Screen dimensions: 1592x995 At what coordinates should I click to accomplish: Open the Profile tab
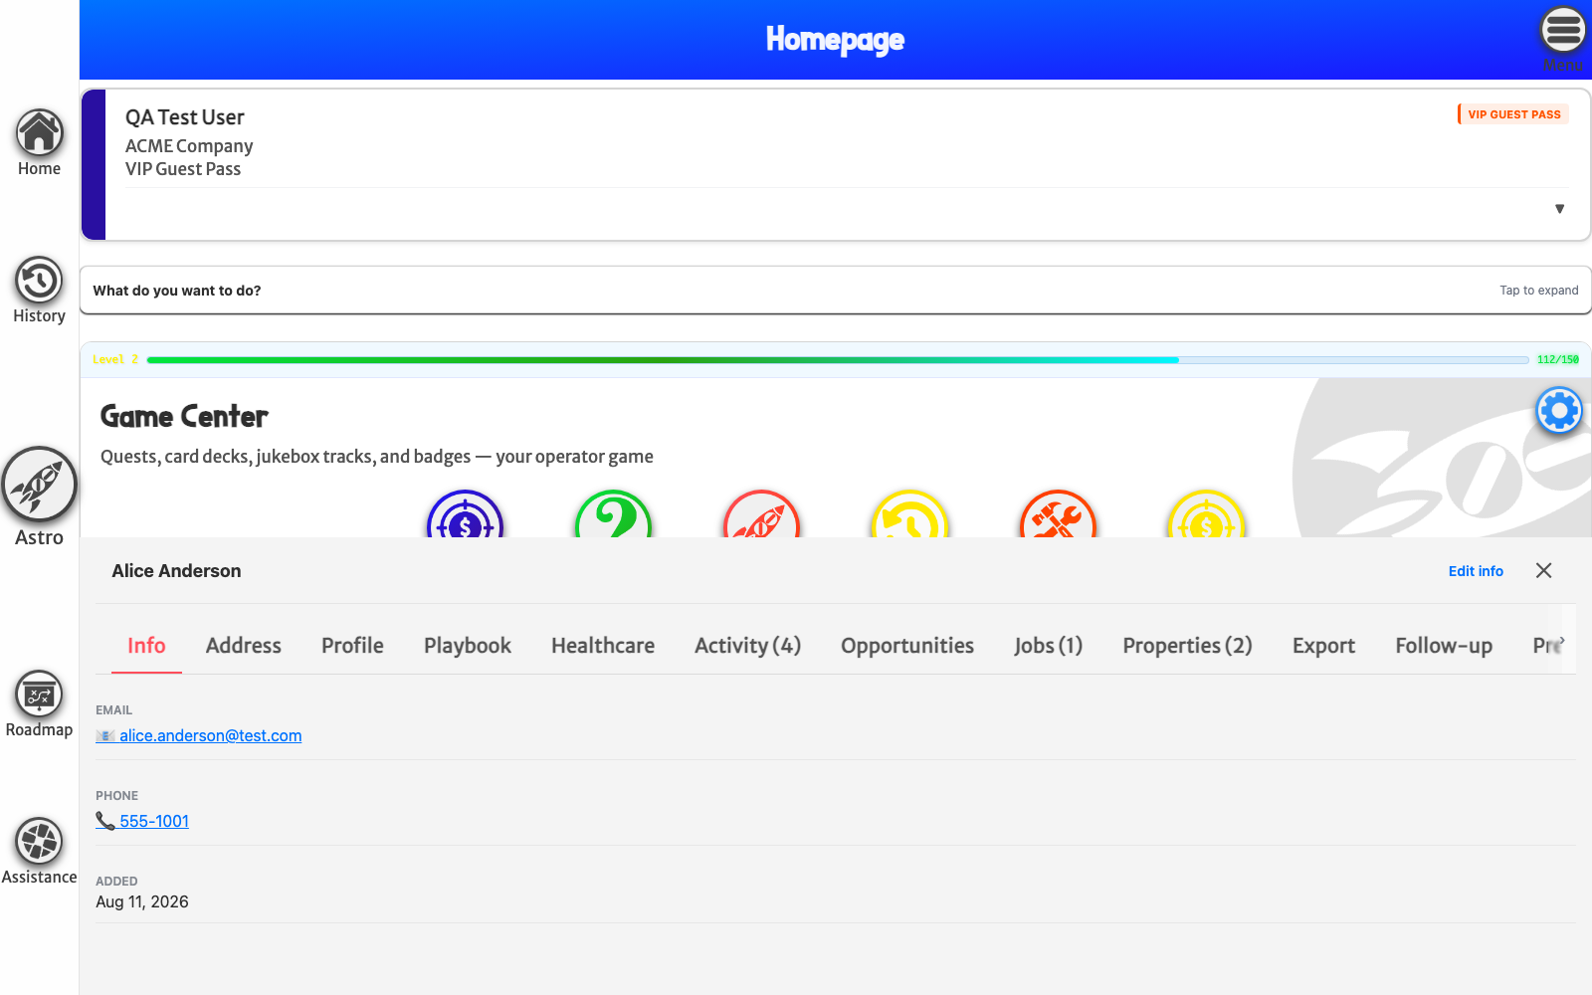coord(352,645)
